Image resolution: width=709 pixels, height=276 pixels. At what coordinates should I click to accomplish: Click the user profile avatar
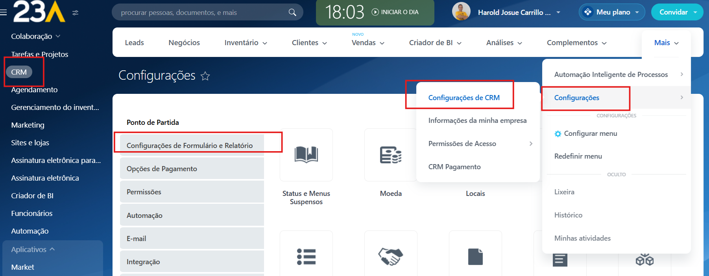pyautogui.click(x=461, y=12)
